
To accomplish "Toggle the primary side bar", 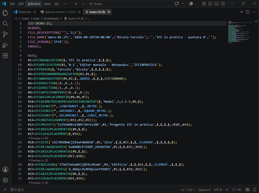I will [x=210, y=4].
